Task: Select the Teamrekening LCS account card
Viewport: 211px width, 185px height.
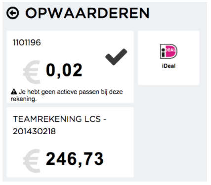Action: pos(70,142)
